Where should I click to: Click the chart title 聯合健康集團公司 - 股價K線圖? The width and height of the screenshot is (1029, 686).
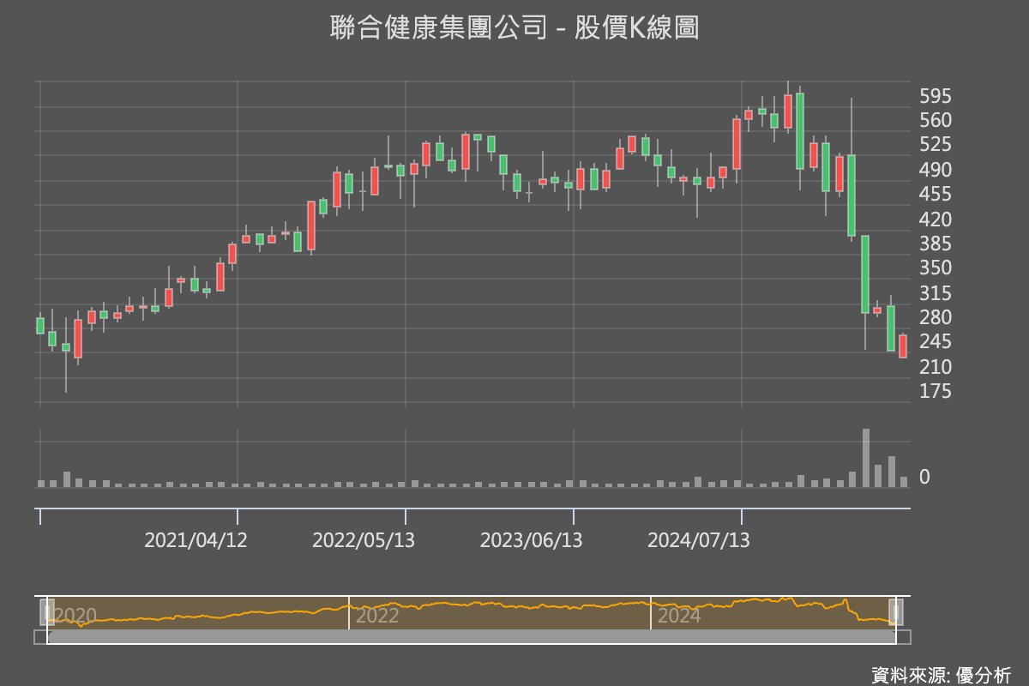514,28
